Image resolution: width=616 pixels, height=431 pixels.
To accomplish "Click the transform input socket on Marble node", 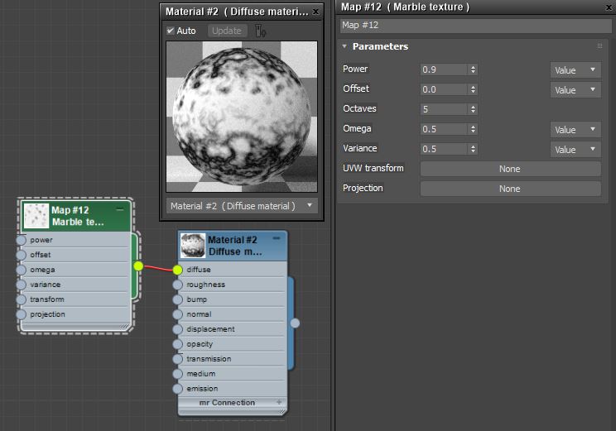I will pos(22,299).
